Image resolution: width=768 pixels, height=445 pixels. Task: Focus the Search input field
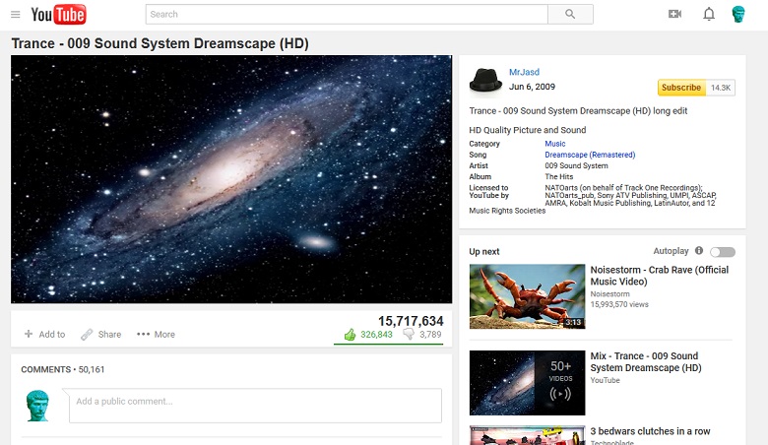point(347,14)
